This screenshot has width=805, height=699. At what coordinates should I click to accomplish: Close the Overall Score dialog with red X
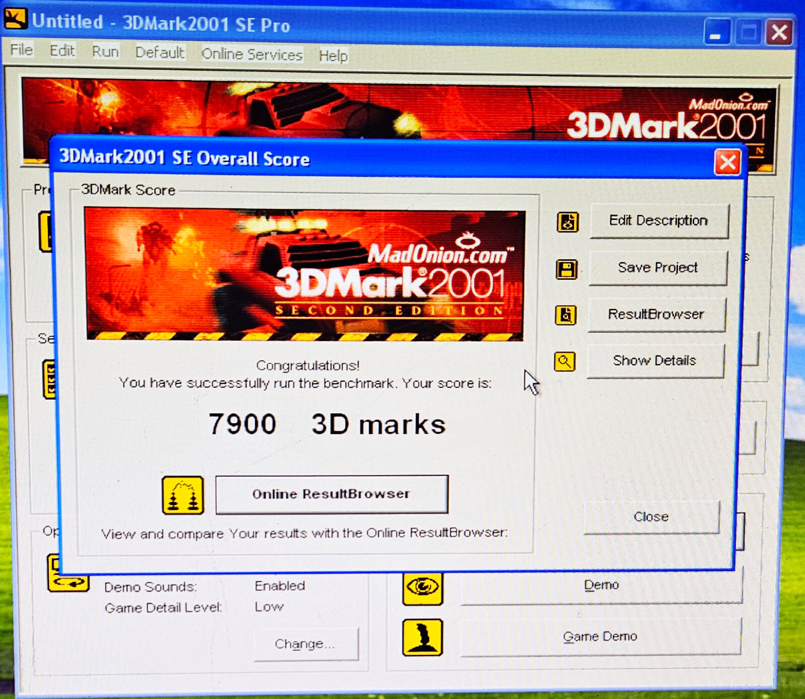(x=728, y=163)
